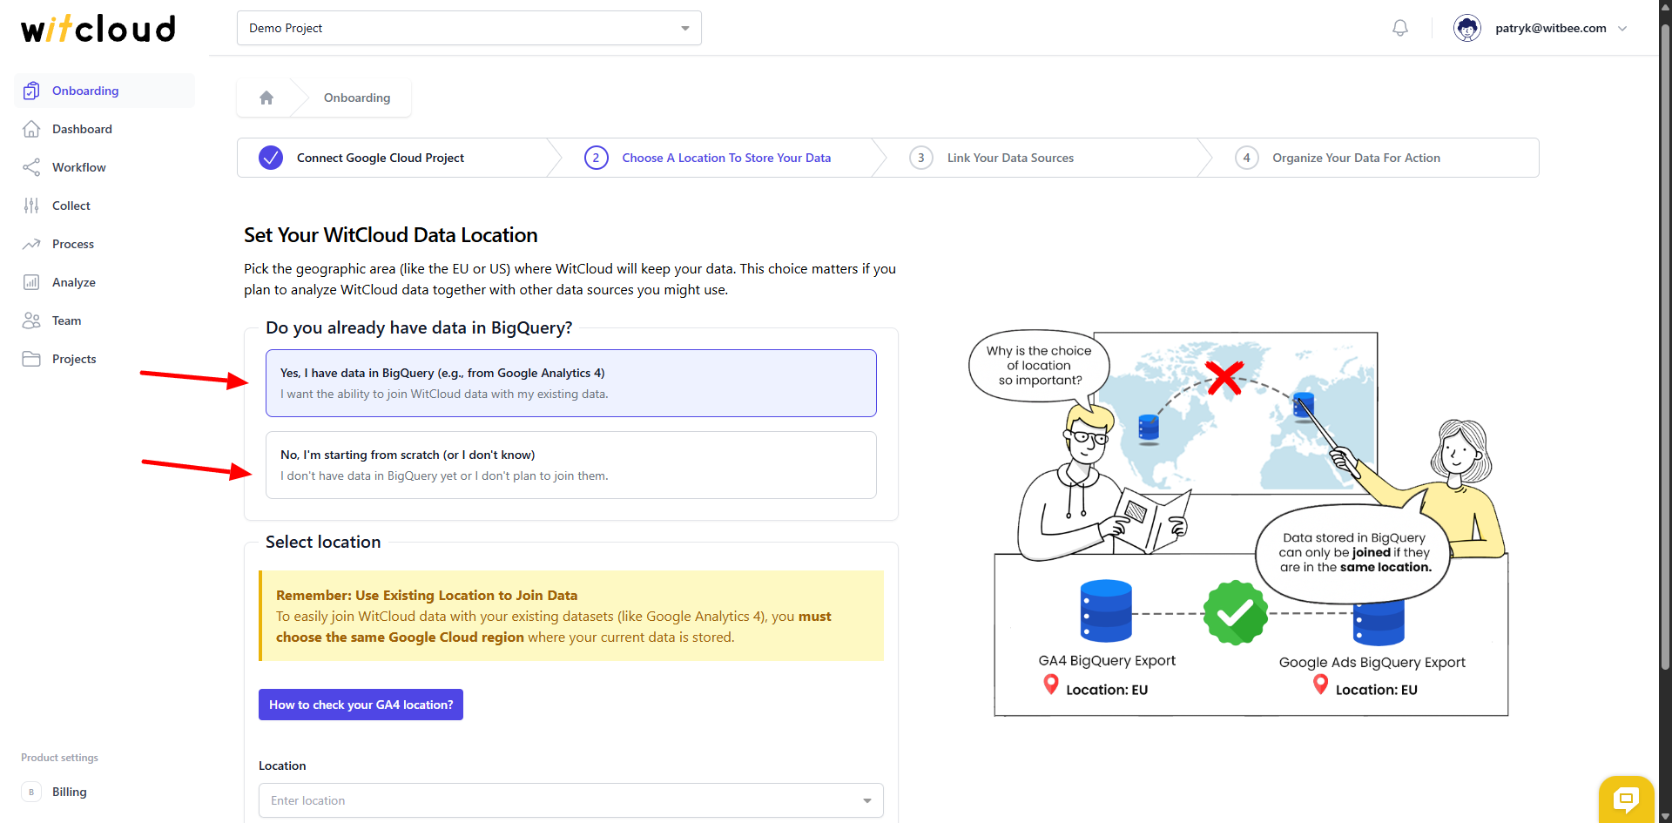Select 'Yes, I have data in BigQuery' option

pos(571,383)
